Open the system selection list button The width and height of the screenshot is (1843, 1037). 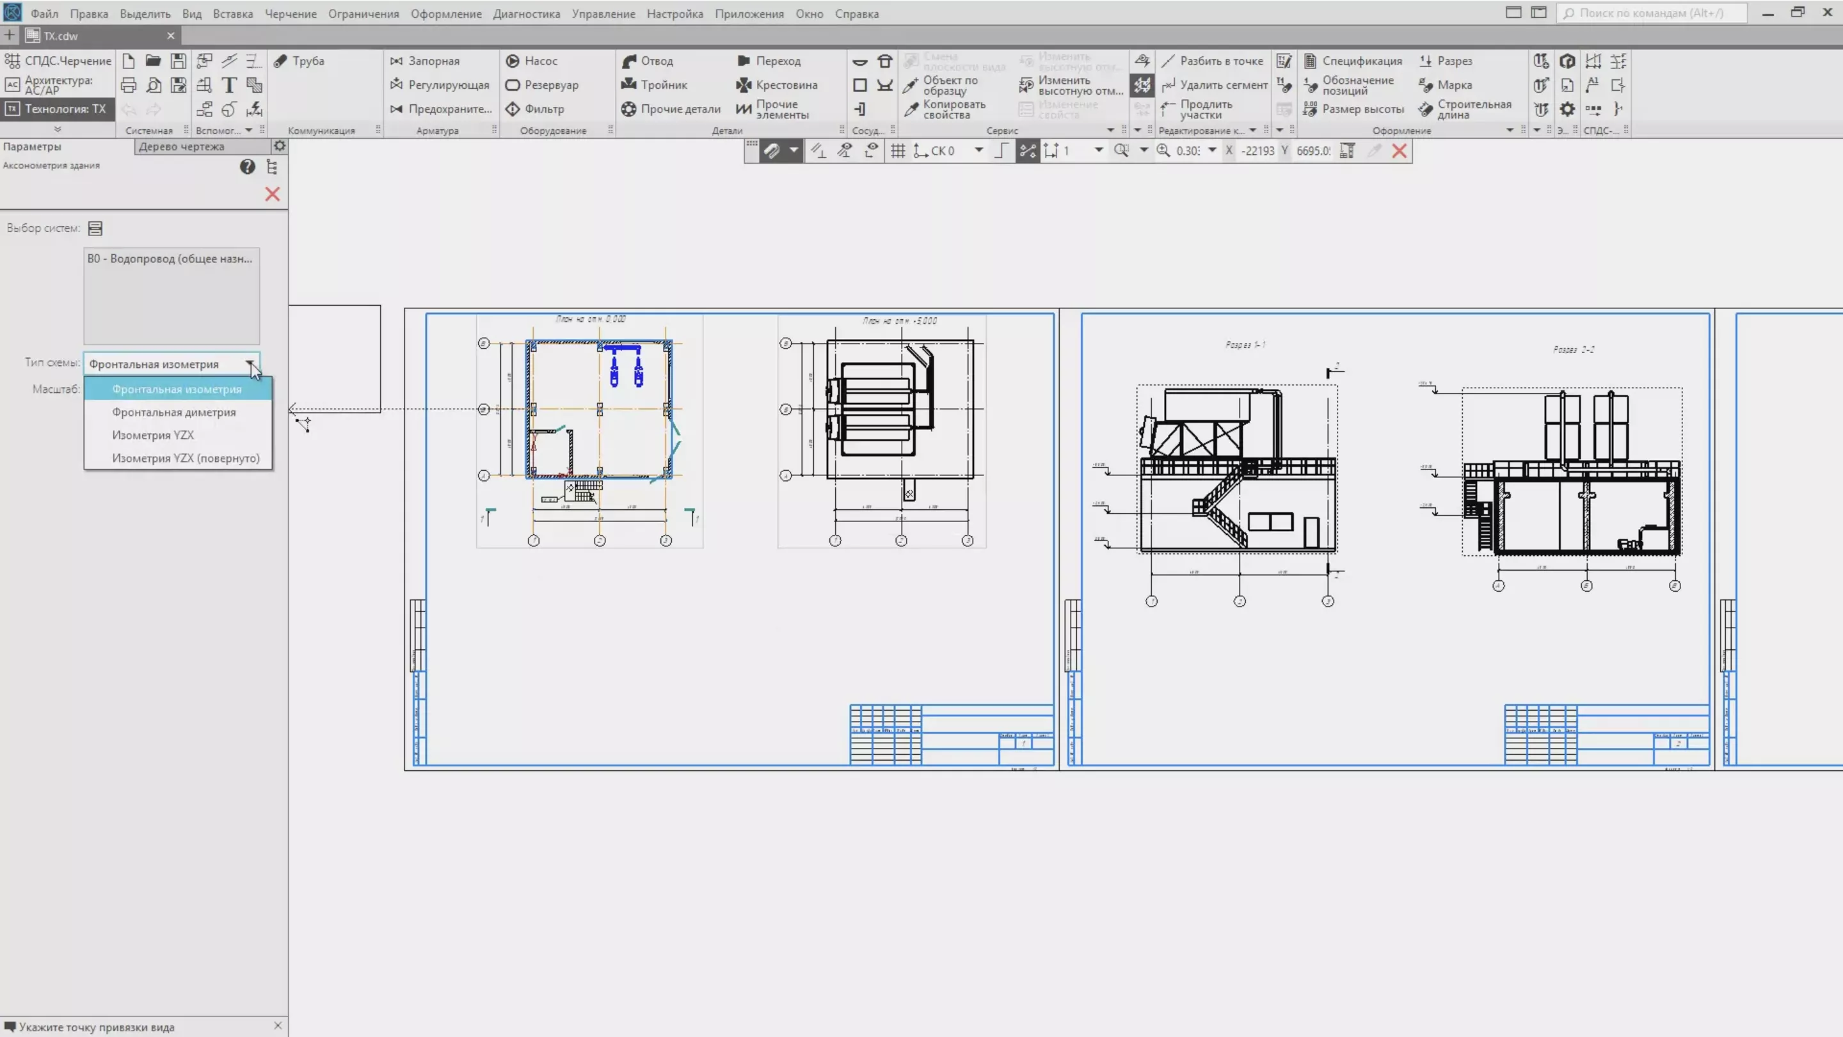pos(95,228)
